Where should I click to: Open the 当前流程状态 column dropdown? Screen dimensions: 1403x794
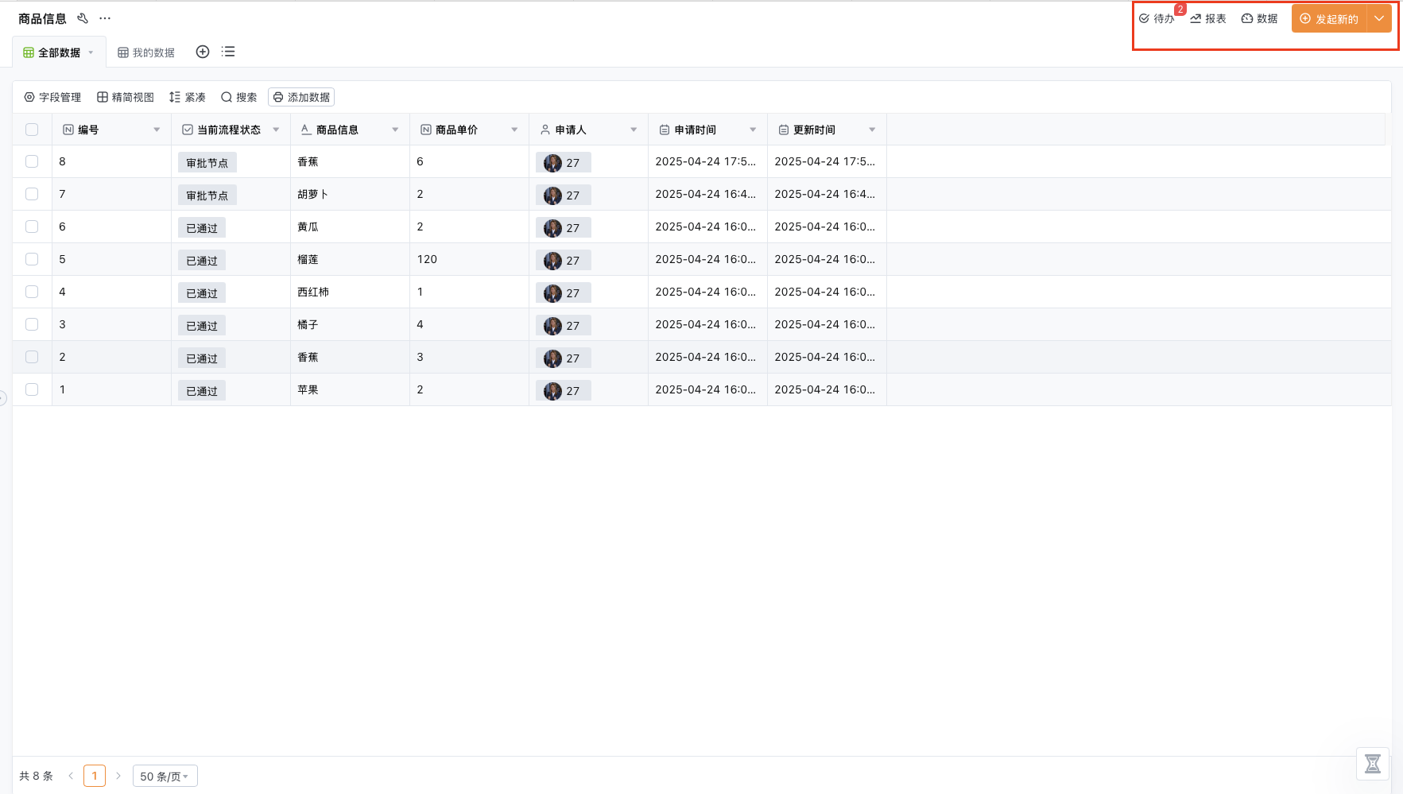276,130
